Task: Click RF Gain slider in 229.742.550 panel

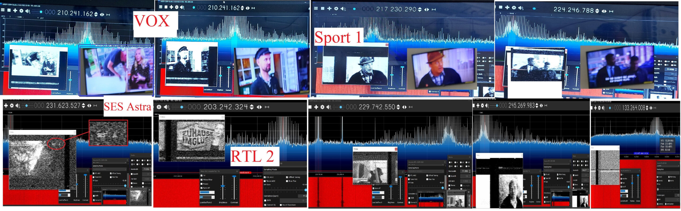Action: click(x=426, y=188)
